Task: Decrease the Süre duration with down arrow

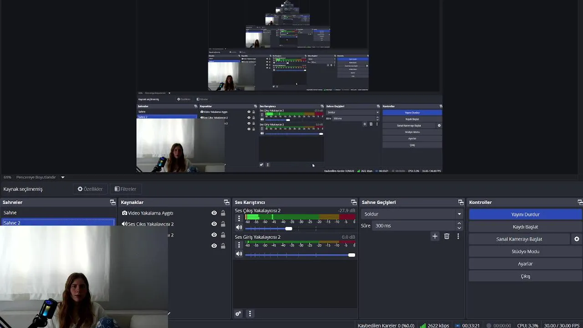Action: click(459, 228)
